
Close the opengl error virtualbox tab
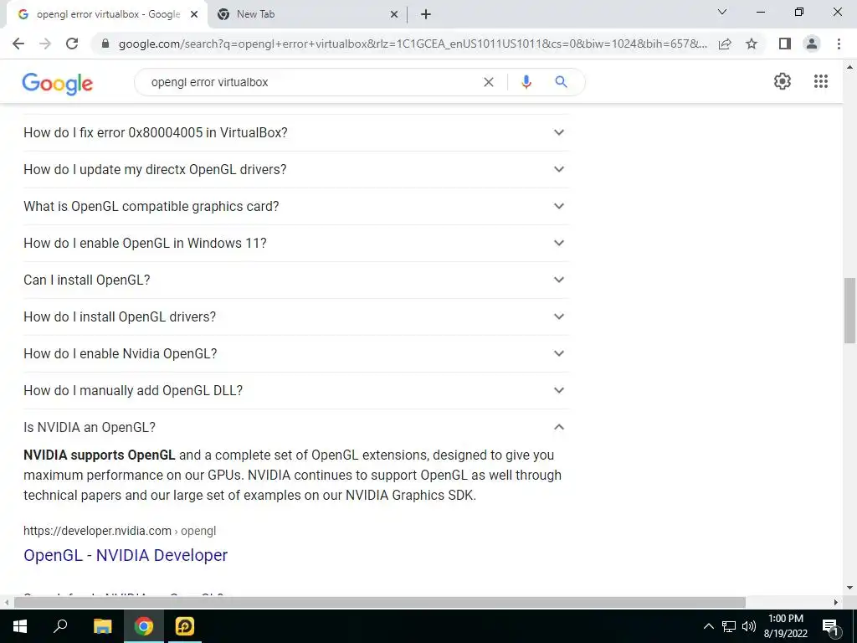tap(194, 14)
